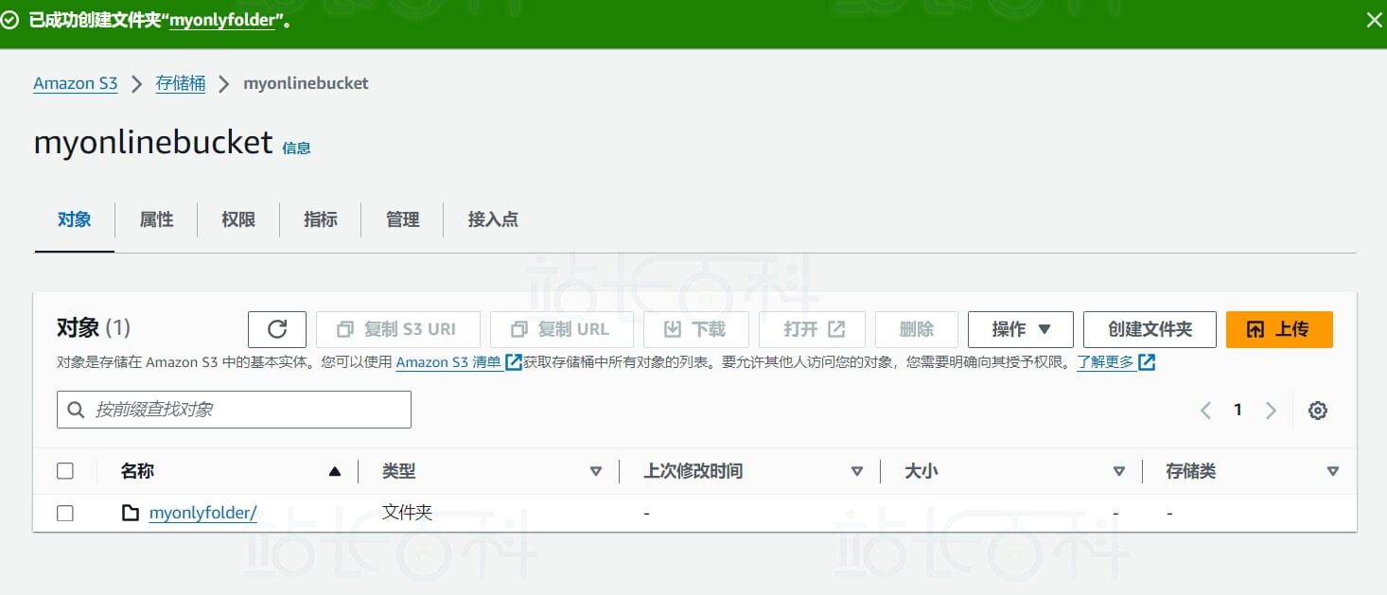Click the orange 上传 button
The height and width of the screenshot is (595, 1387).
pyautogui.click(x=1279, y=329)
